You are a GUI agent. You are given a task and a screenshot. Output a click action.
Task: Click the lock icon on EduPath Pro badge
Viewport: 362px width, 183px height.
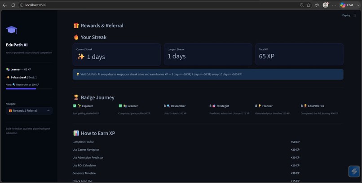point(302,106)
